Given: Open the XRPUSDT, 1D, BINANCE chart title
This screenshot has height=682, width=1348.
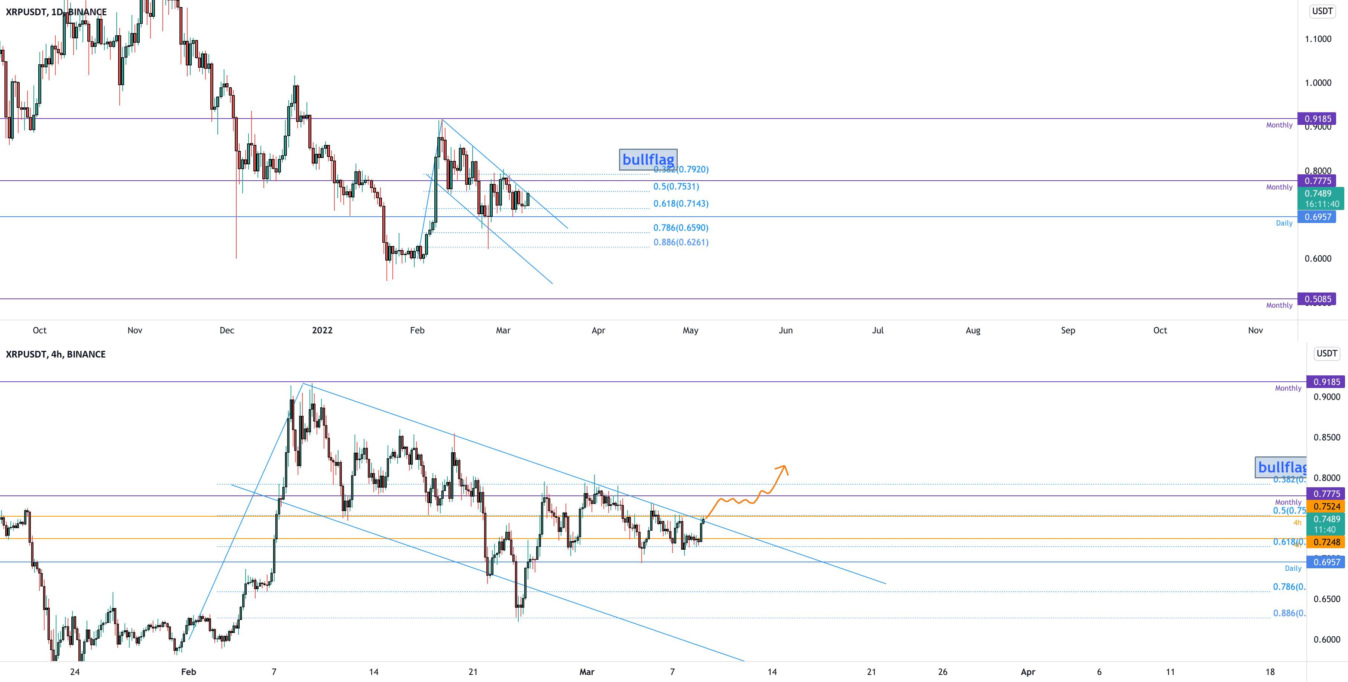Looking at the screenshot, I should 56,12.
